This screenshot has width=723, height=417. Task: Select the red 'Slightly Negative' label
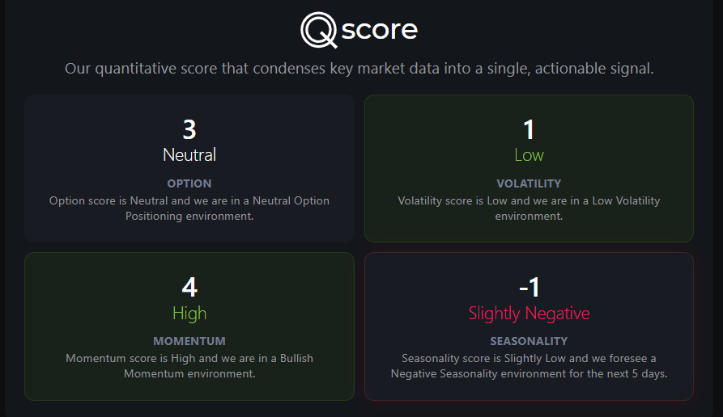(529, 314)
